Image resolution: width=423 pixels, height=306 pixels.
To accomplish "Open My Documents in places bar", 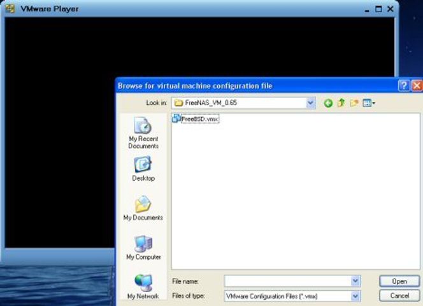I will [x=143, y=208].
